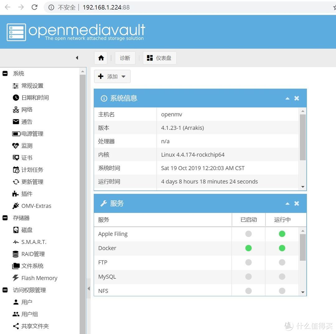
Task: Go back in browser history
Action: point(7,7)
